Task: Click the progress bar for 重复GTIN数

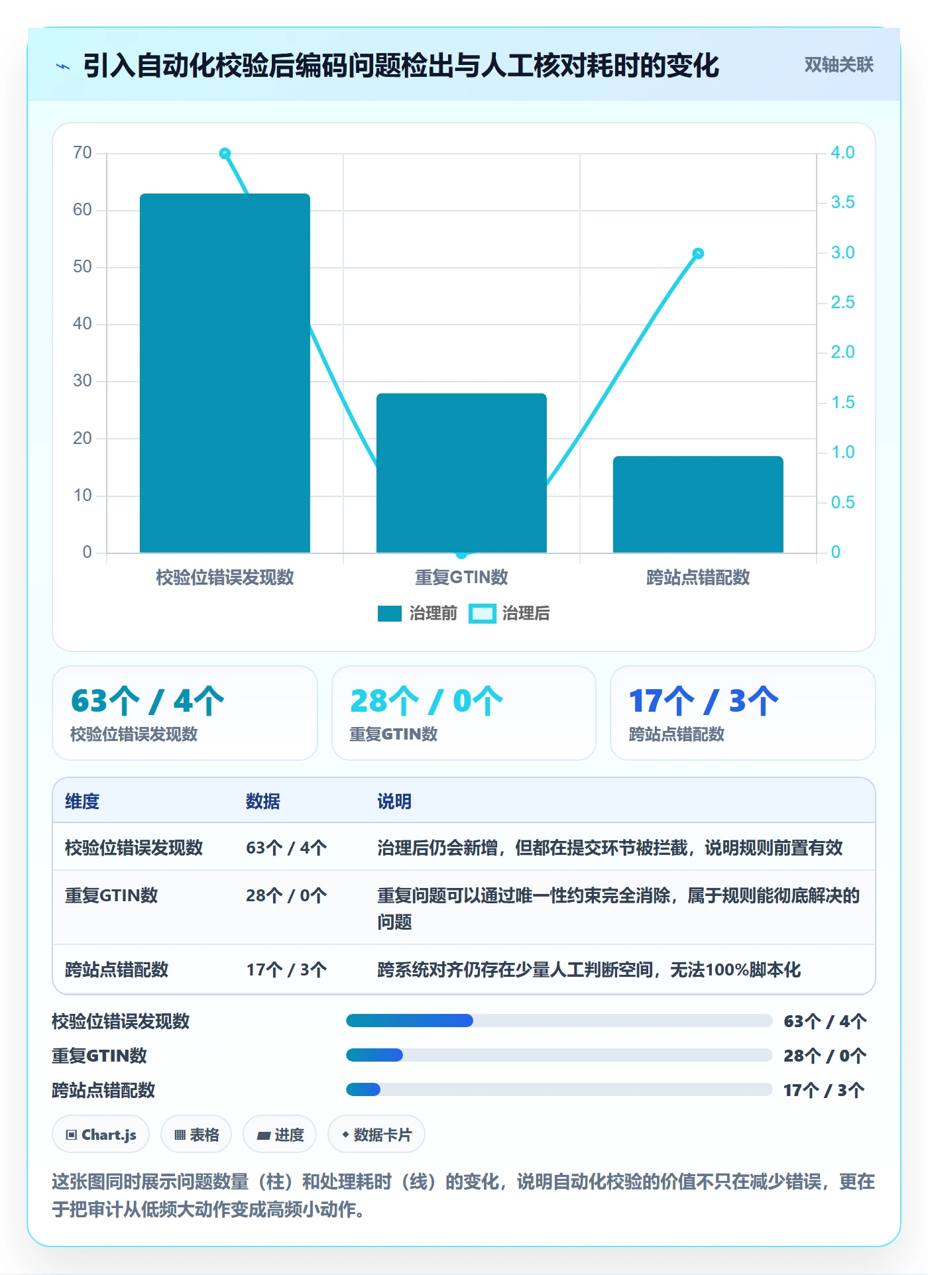Action: coord(559,1055)
